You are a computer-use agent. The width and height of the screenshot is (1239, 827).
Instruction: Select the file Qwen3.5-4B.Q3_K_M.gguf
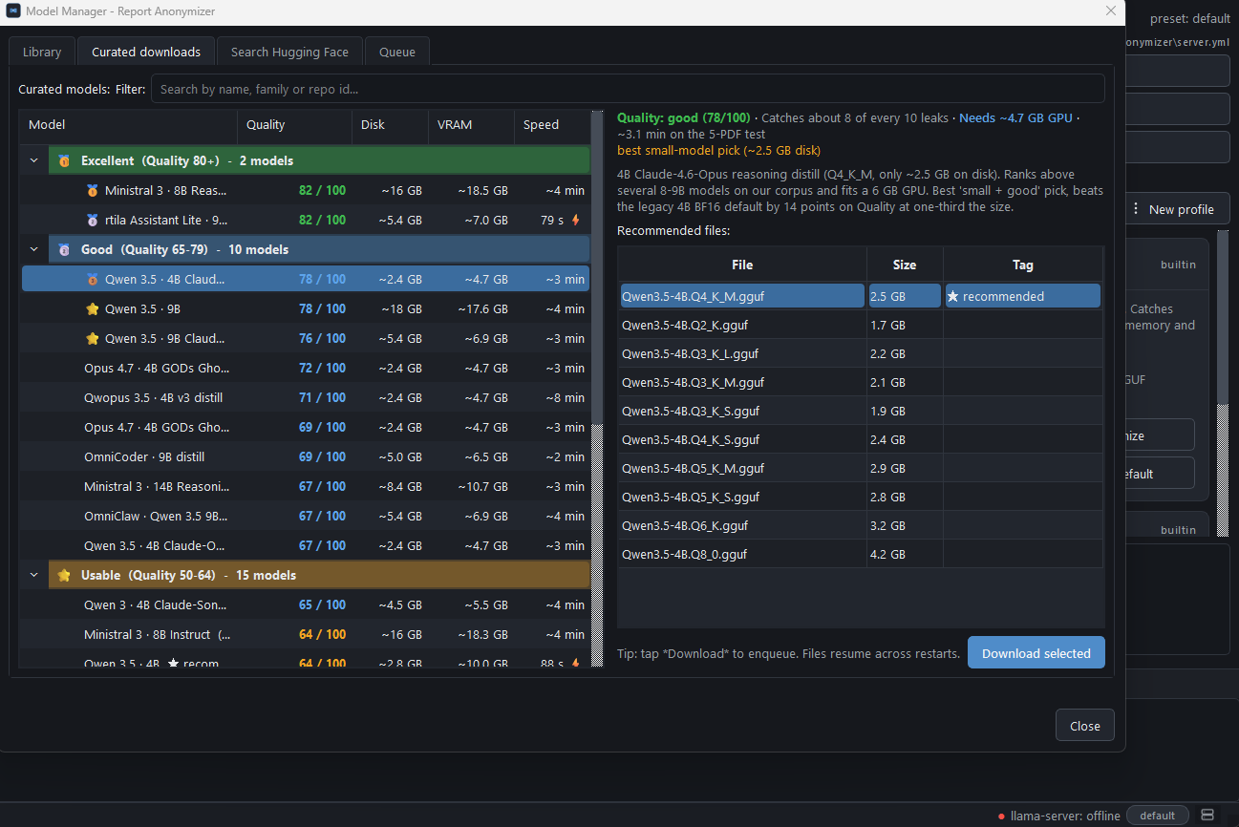click(x=742, y=382)
